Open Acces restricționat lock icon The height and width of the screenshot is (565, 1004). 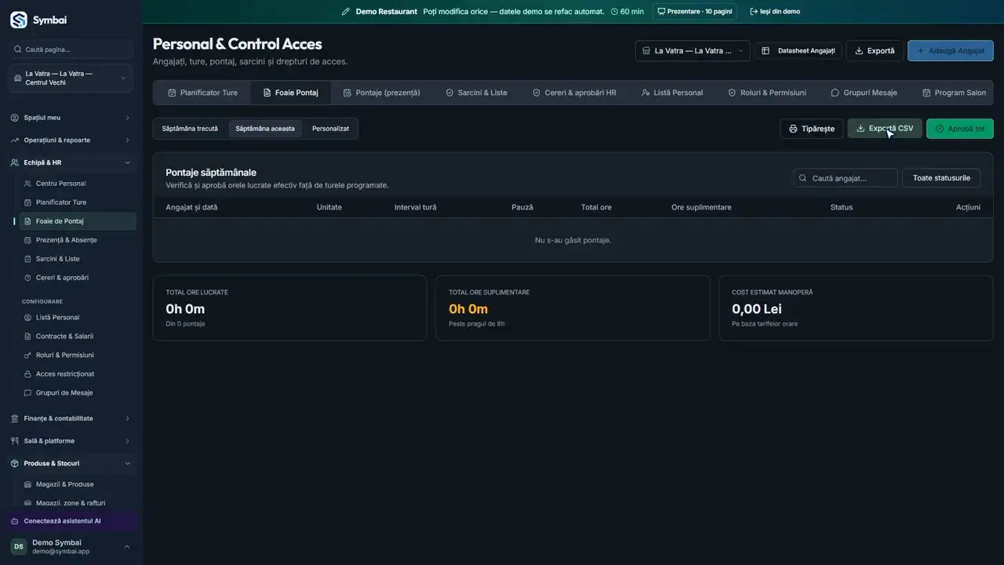28,374
